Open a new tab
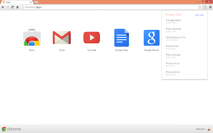213x133 pixels. [36, 2]
